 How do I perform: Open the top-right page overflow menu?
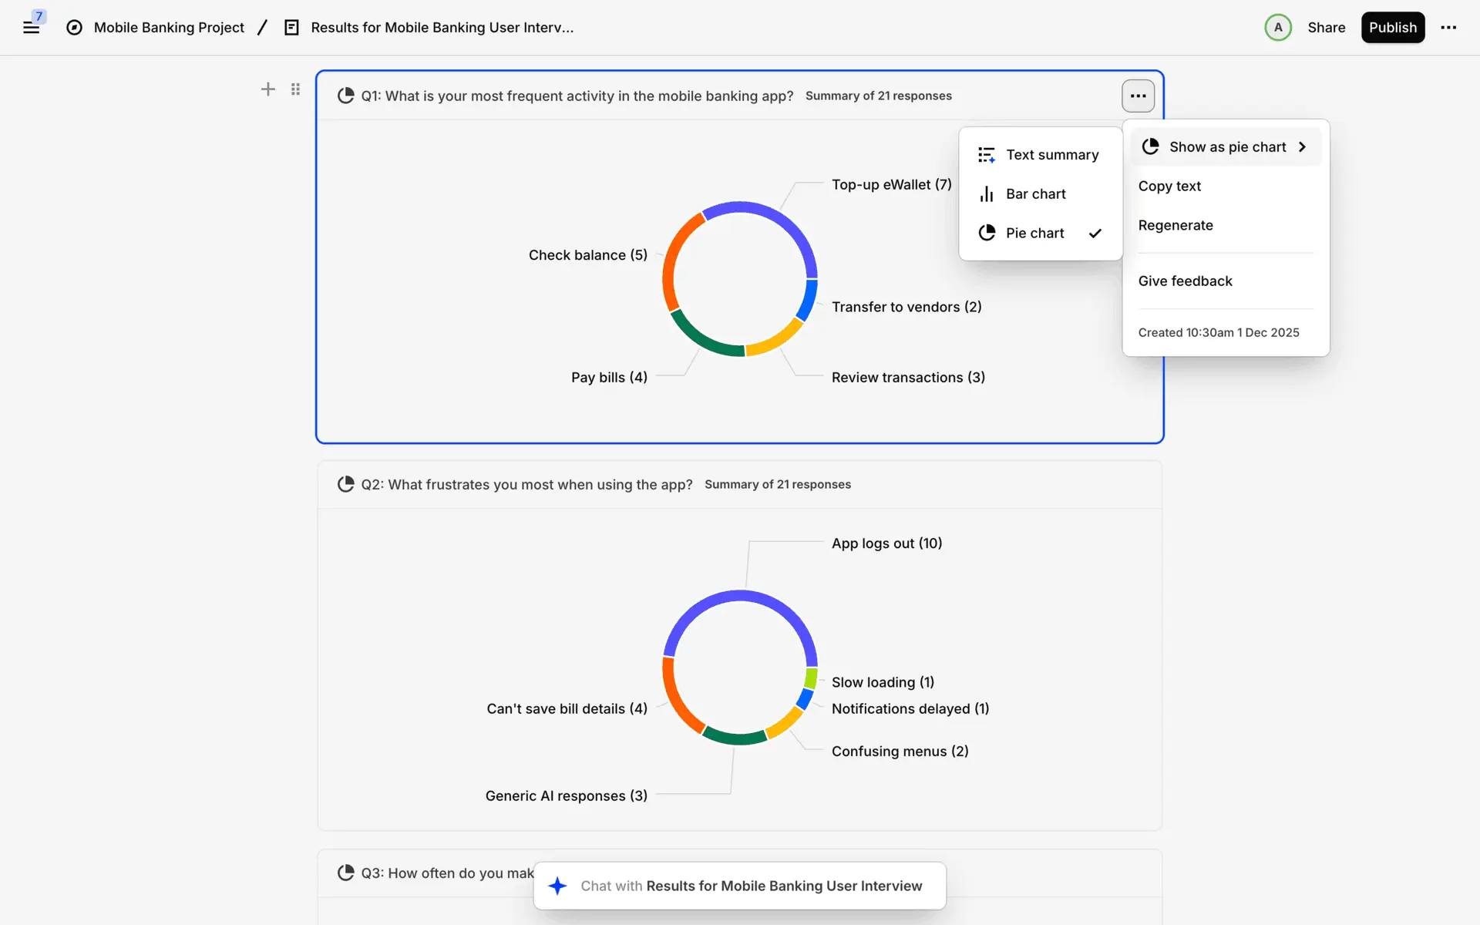click(1448, 28)
